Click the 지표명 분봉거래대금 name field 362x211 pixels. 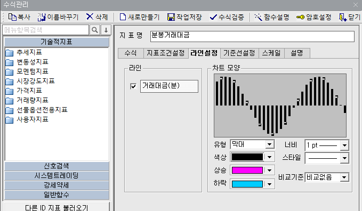click(x=252, y=36)
